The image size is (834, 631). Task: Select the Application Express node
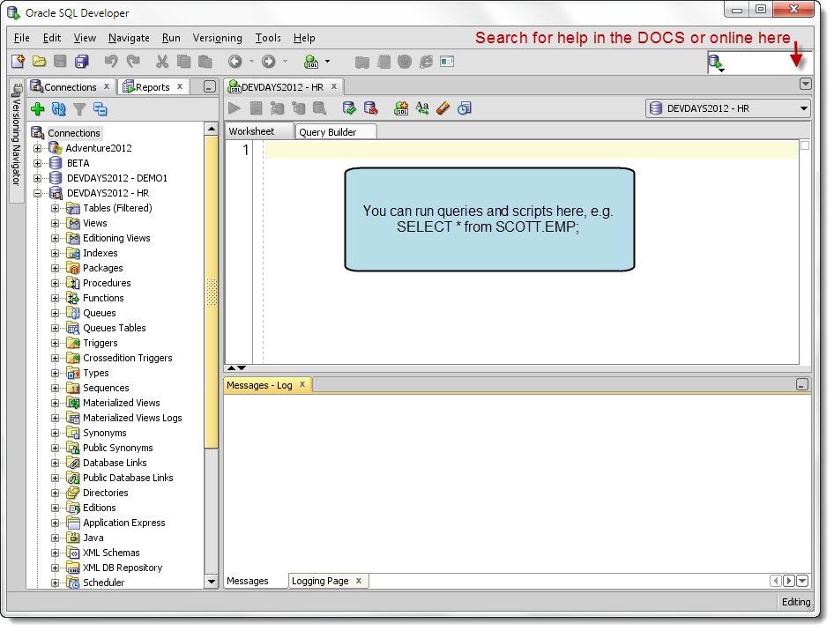pos(124,523)
